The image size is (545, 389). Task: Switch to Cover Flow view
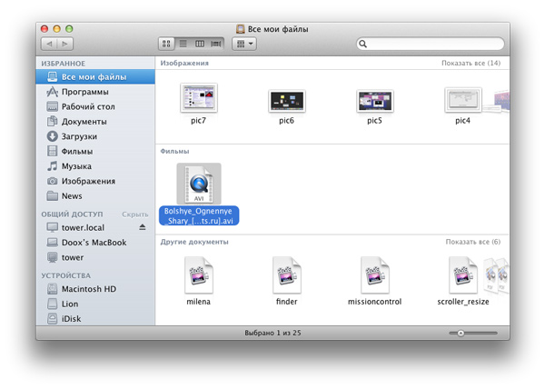(216, 44)
